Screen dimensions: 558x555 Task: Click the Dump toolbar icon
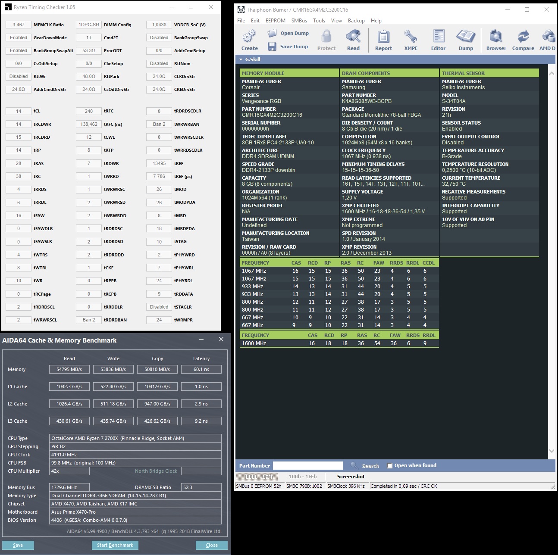[x=466, y=40]
